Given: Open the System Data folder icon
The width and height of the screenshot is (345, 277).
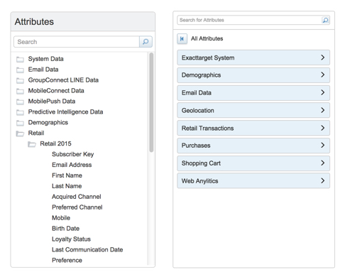Looking at the screenshot, I should pos(20,59).
